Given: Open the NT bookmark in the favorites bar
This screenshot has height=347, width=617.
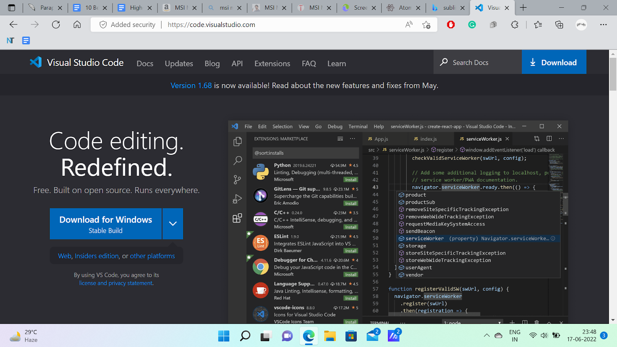Looking at the screenshot, I should (10, 40).
